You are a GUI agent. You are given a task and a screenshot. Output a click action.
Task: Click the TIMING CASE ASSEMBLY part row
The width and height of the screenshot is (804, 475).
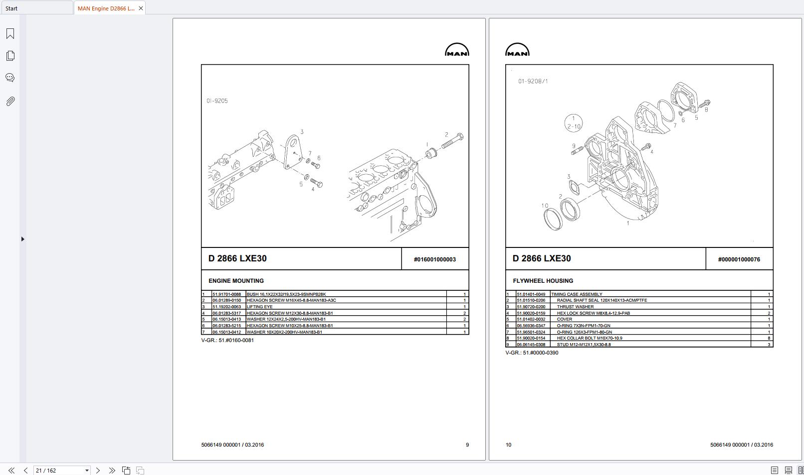pyautogui.click(x=639, y=294)
